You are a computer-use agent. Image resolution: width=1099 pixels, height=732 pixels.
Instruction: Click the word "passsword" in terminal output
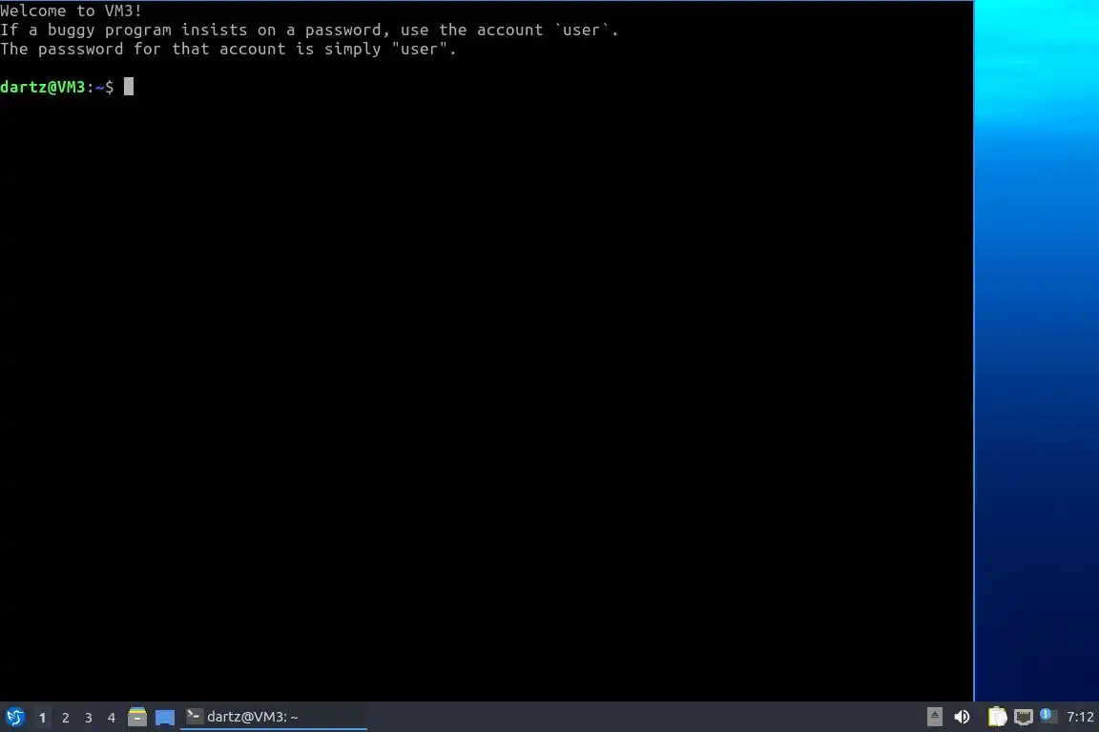click(80, 49)
